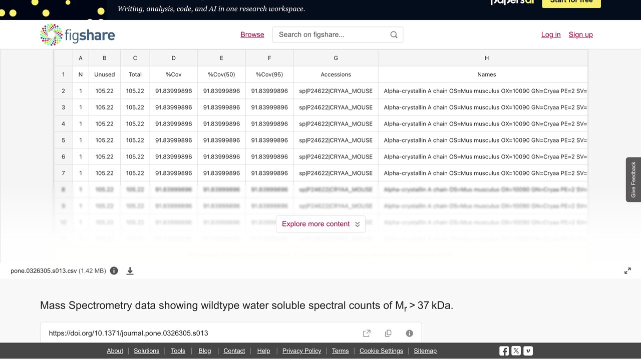Open the DOI link in new tab

coord(367,333)
